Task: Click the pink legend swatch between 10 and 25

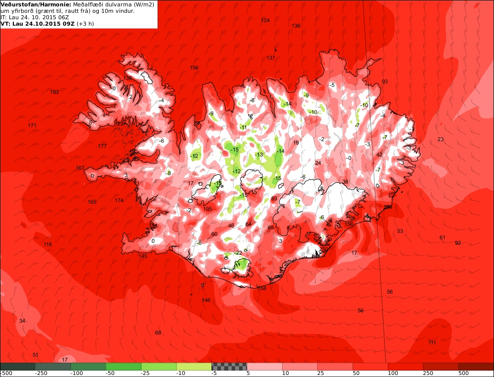Action: (x=300, y=366)
